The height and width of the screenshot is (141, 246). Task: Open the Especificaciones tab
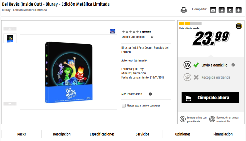coord(102,134)
